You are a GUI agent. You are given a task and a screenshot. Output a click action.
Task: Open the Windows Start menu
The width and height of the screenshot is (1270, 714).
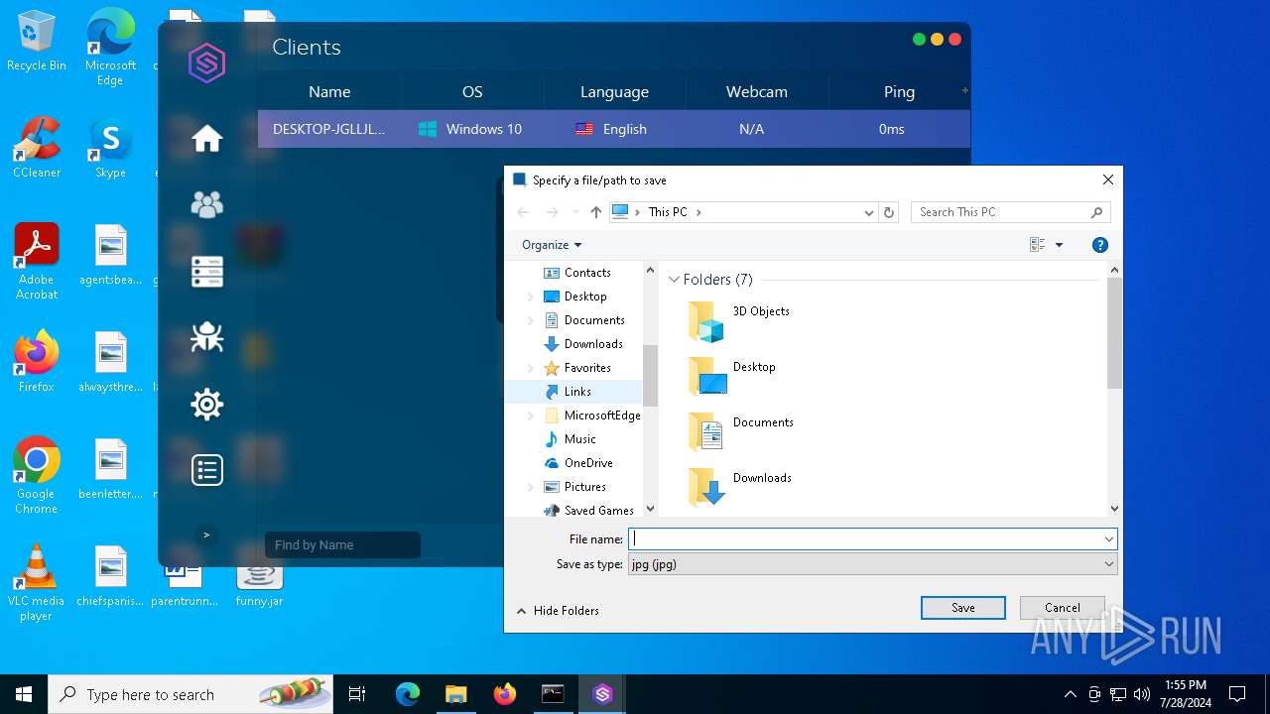coord(24,694)
